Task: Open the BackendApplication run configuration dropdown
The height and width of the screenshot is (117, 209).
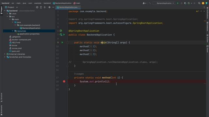Action: (164, 3)
